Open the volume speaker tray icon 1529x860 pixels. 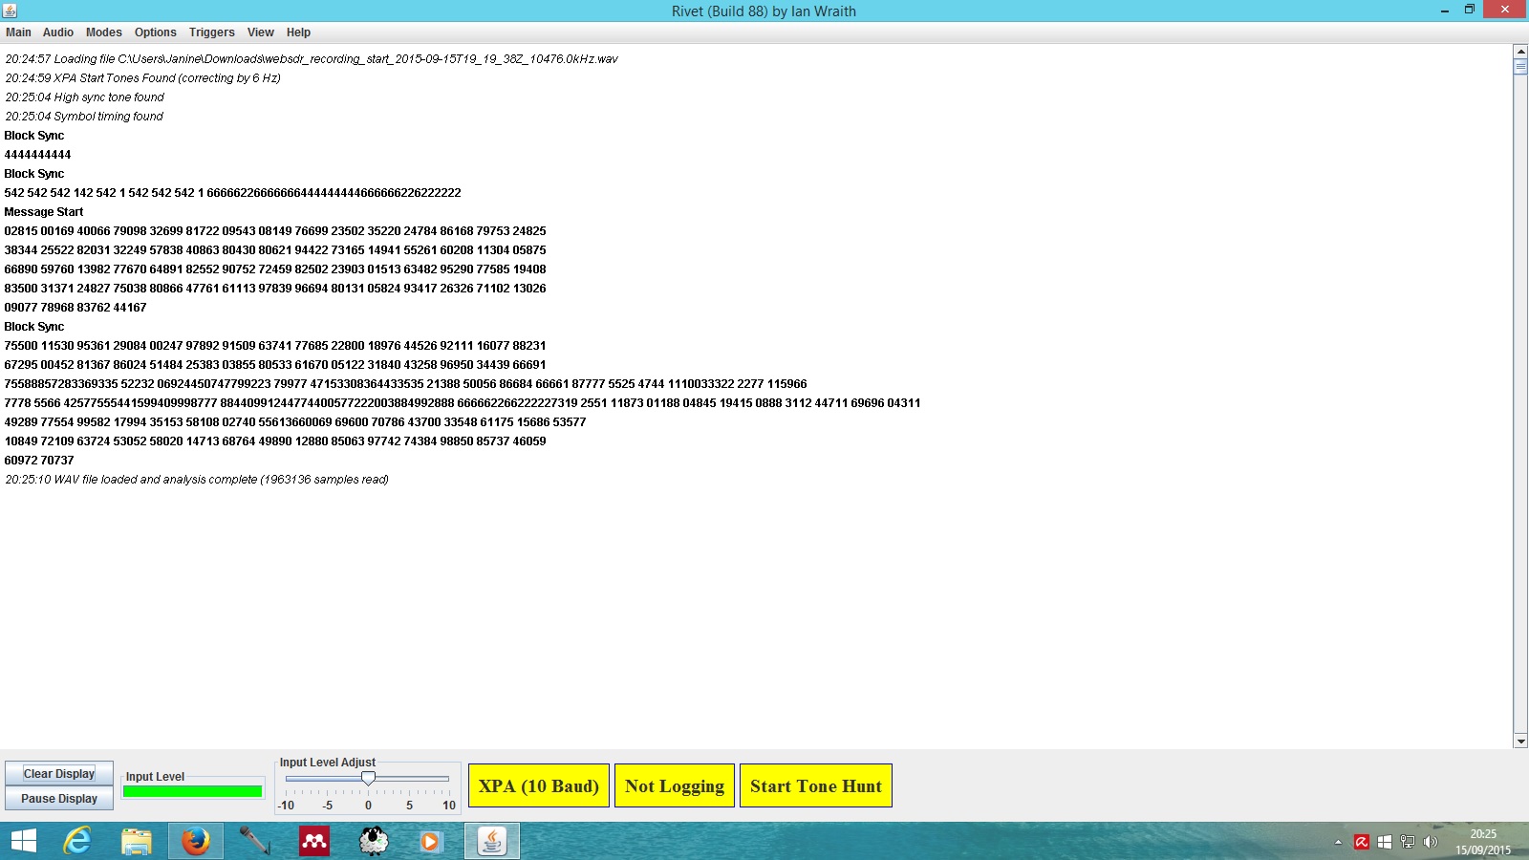coord(1431,842)
